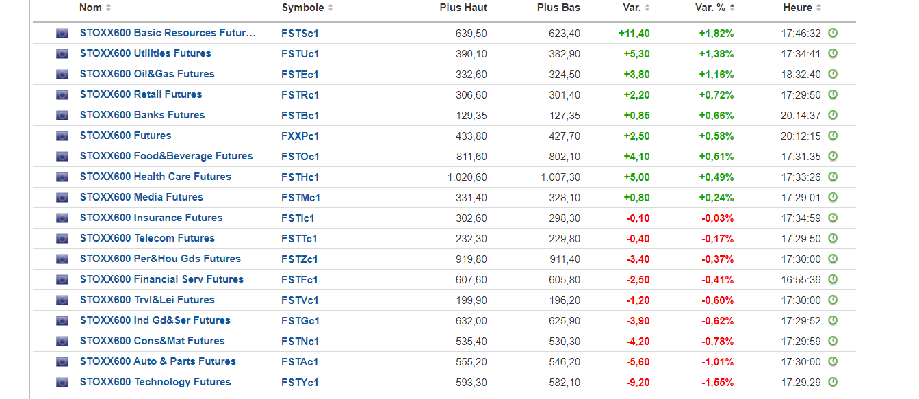This screenshot has width=919, height=399.
Task: Open the STOXX600 Trvl&Lei Futures link
Action: (x=147, y=300)
